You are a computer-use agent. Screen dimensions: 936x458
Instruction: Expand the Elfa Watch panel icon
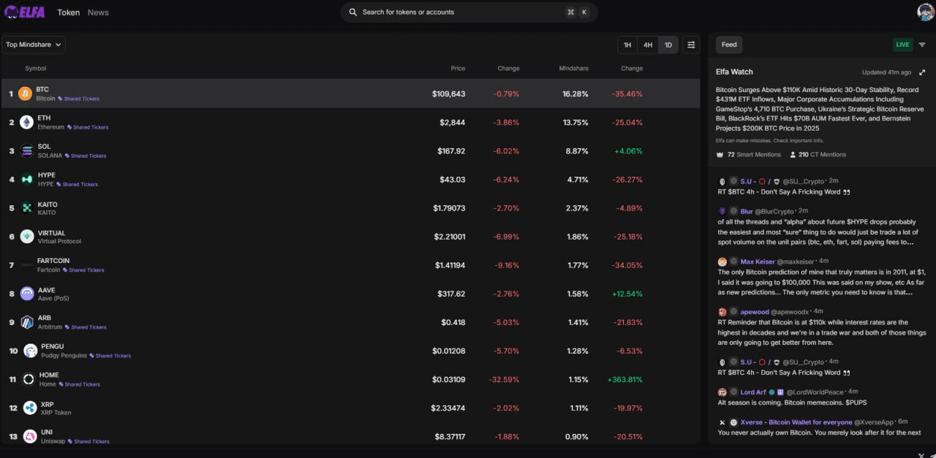pyautogui.click(x=922, y=72)
